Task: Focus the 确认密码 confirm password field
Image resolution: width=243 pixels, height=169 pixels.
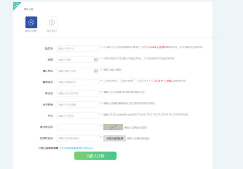Action: point(77,71)
